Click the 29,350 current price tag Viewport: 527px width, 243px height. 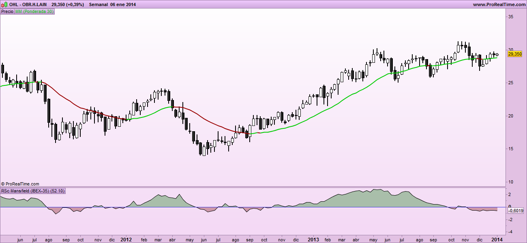[x=515, y=54]
